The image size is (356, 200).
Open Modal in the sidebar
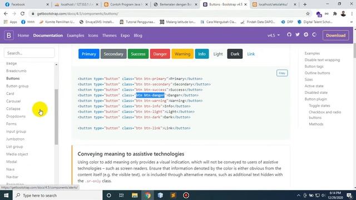pos(12,162)
